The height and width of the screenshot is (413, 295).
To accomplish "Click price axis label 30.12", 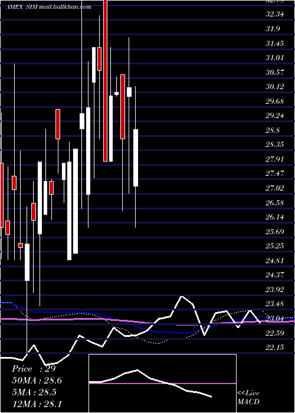I will pos(275,86).
